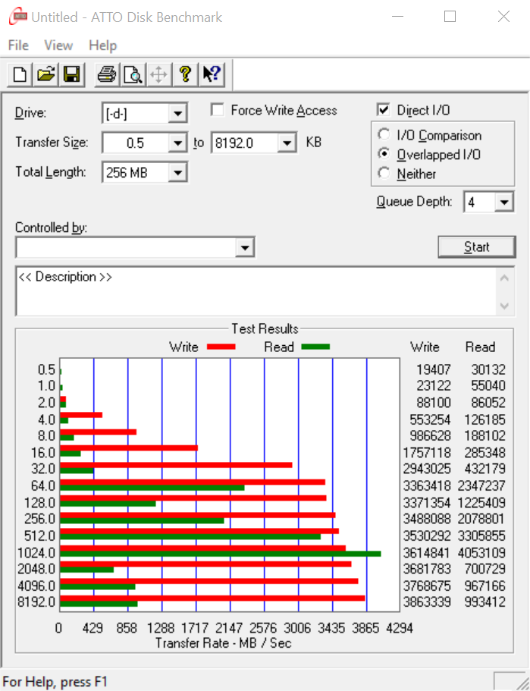530x691 pixels.
Task: Open the File menu
Action: coord(18,46)
